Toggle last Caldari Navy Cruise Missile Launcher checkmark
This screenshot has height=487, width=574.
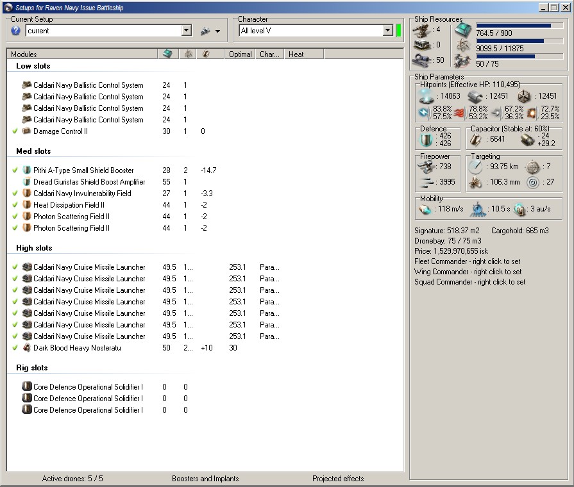(15, 336)
